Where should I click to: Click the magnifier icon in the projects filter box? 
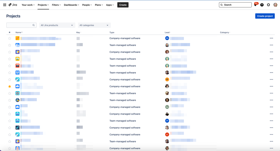coord(34,25)
